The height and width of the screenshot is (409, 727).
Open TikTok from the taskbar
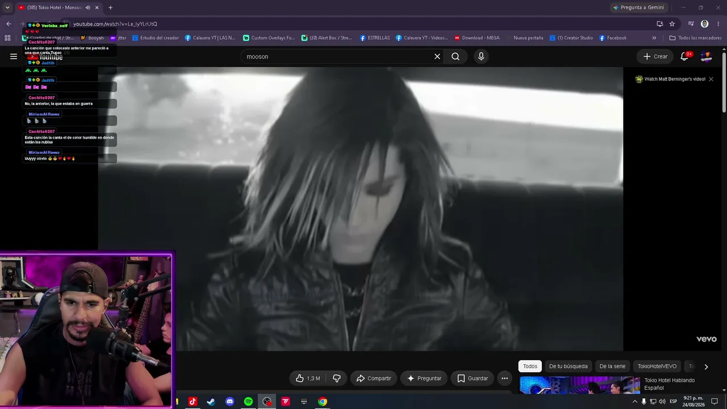coord(193,402)
